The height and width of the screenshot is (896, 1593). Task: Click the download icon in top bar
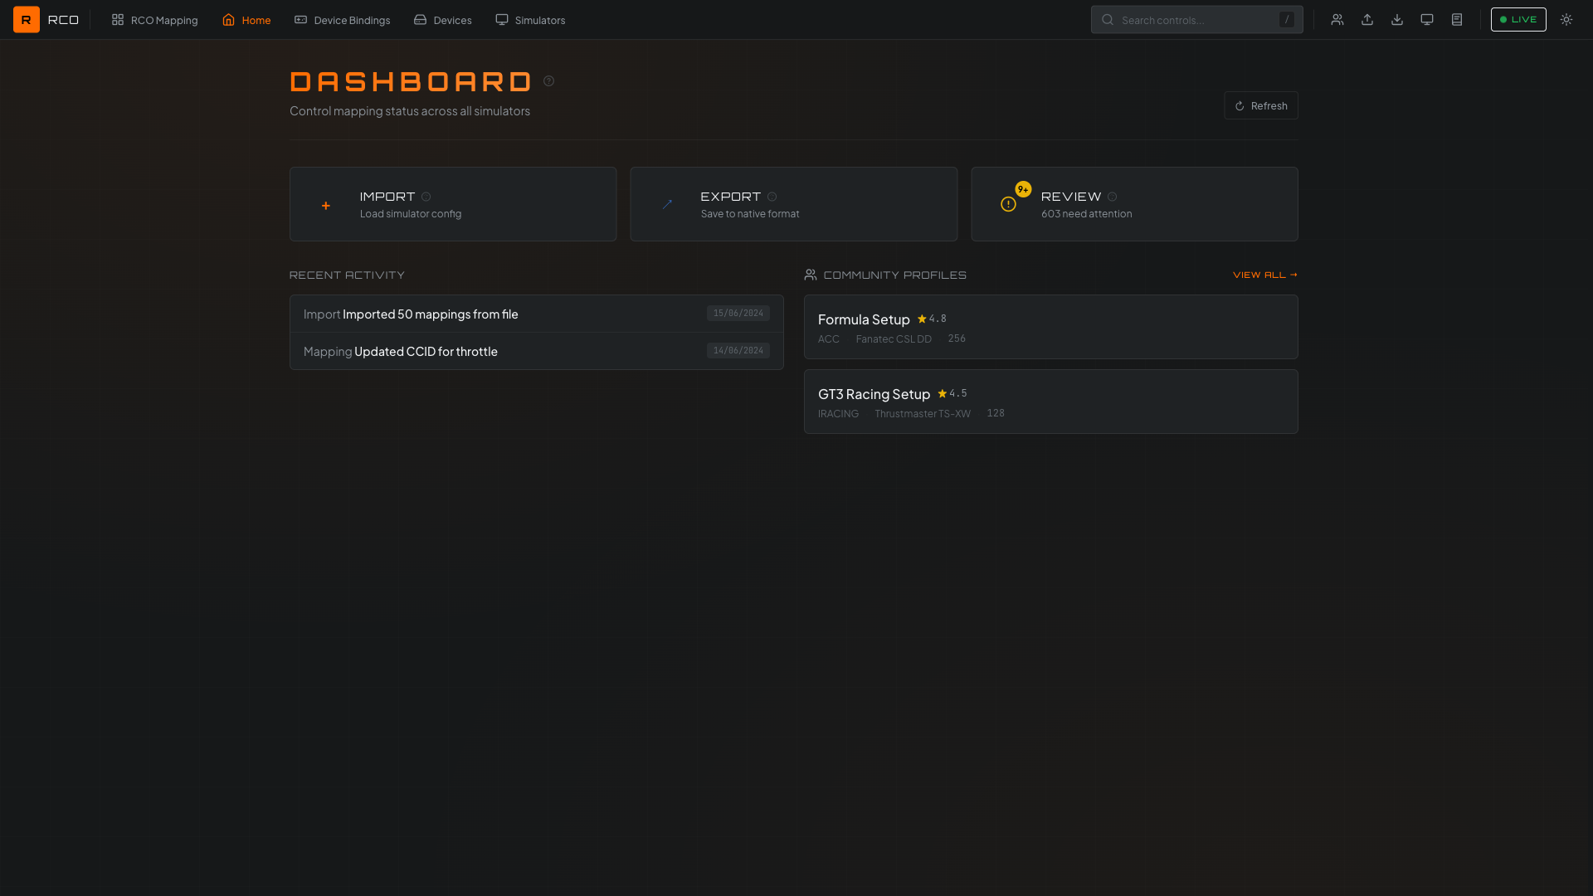click(1397, 20)
